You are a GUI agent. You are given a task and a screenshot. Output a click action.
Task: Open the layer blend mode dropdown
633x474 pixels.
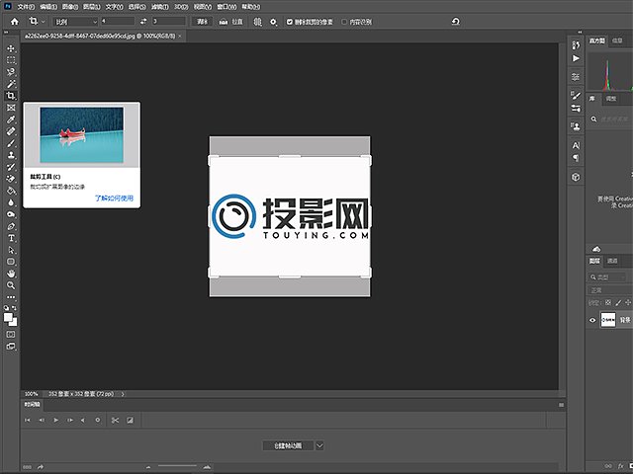609,290
